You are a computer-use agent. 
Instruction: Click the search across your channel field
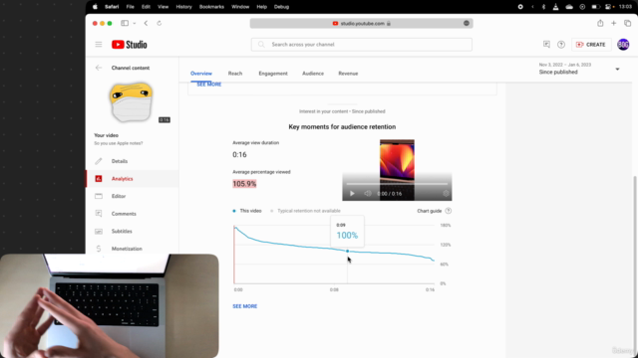click(x=361, y=44)
